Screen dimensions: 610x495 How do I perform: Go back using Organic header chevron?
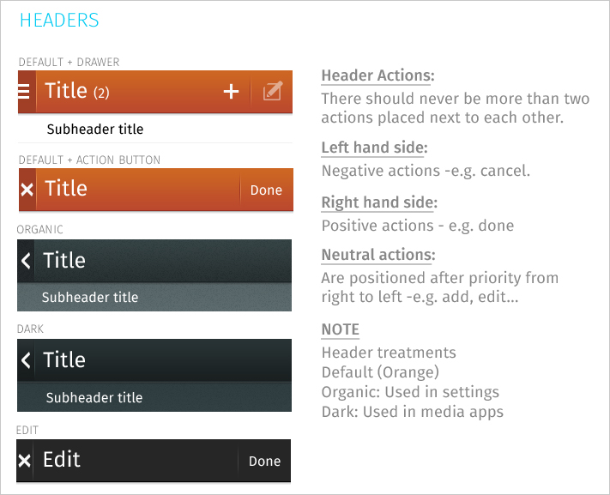[x=26, y=261]
